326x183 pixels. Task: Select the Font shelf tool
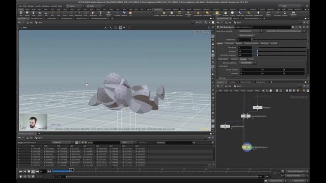(100, 14)
